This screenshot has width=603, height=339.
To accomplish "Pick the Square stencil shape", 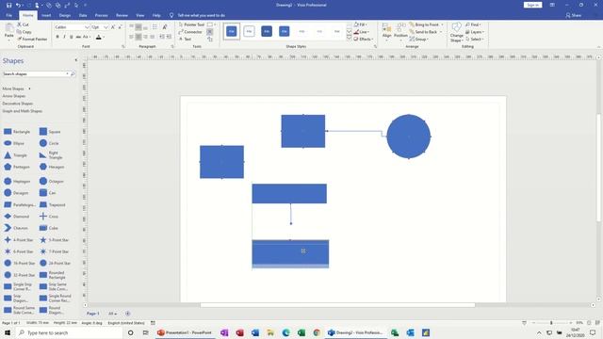I will (50, 132).
